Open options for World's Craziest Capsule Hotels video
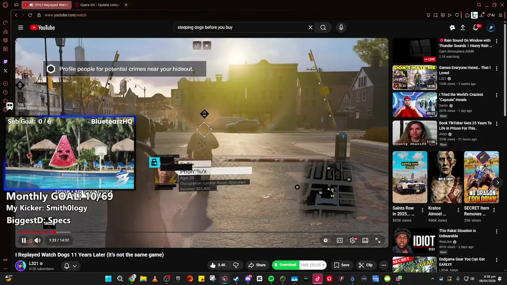This screenshot has width=507, height=285. pos(497,95)
